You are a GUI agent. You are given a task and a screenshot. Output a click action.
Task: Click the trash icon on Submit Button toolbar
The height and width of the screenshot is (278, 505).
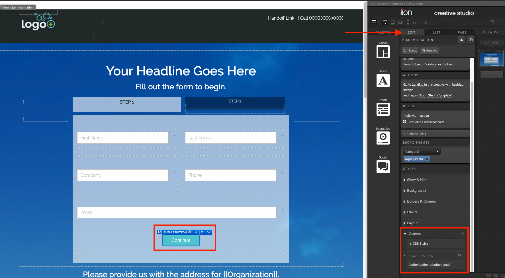[209, 232]
